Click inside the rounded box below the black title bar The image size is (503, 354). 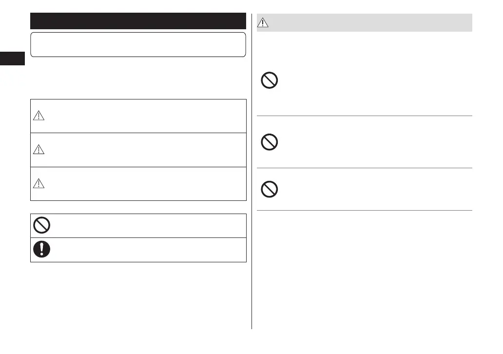[138, 45]
